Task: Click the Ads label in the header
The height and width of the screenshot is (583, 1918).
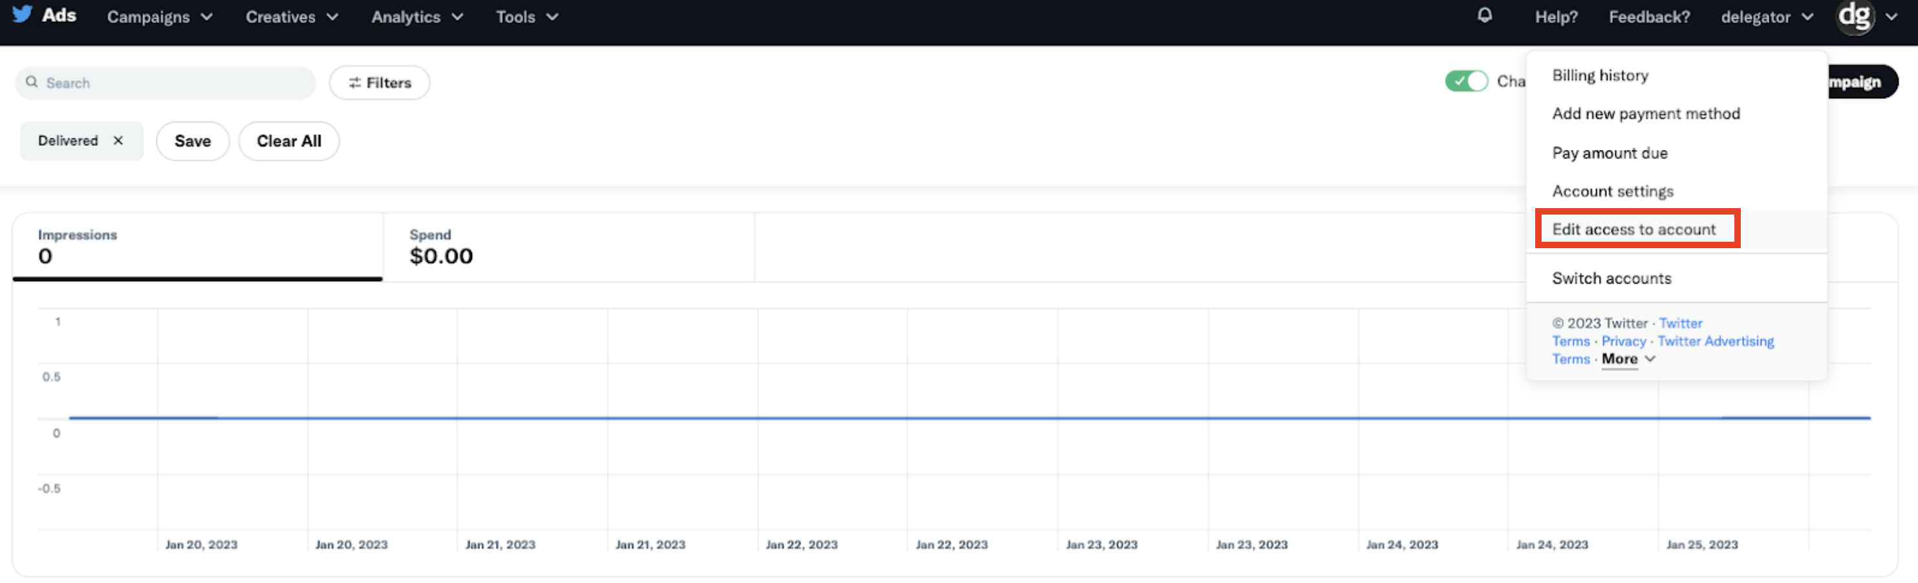Action: [x=59, y=15]
